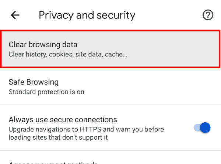Open Safe Browsing settings
Viewport: 221px width, 164px height.
click(110, 86)
